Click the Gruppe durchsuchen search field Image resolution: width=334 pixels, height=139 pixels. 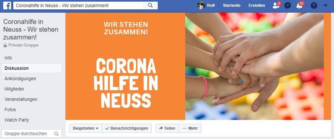[x=32, y=134]
